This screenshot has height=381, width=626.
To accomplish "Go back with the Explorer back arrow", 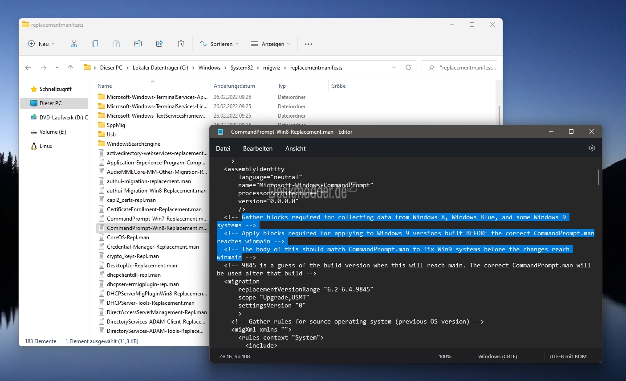I will [x=28, y=68].
